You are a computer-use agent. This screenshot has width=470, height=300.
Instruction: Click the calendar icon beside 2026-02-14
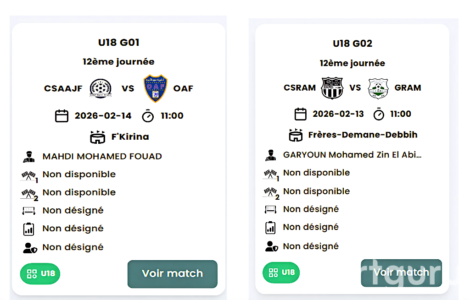62,116
